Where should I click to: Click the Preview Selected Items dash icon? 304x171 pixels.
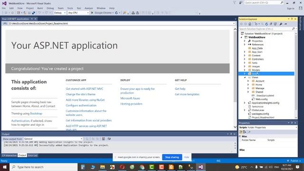coord(285,24)
